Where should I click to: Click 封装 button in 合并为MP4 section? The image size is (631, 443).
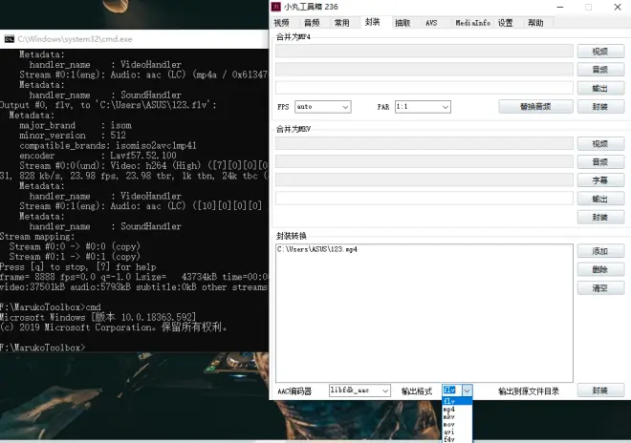click(x=600, y=107)
